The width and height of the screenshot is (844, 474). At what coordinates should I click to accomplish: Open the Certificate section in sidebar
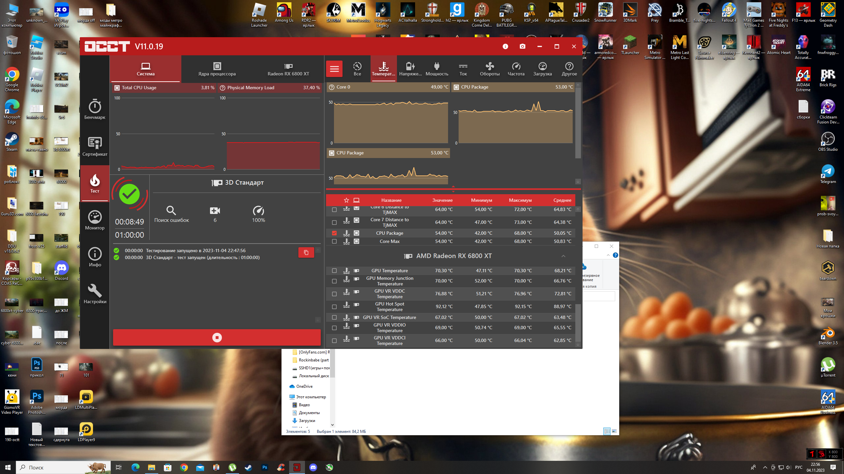point(95,146)
